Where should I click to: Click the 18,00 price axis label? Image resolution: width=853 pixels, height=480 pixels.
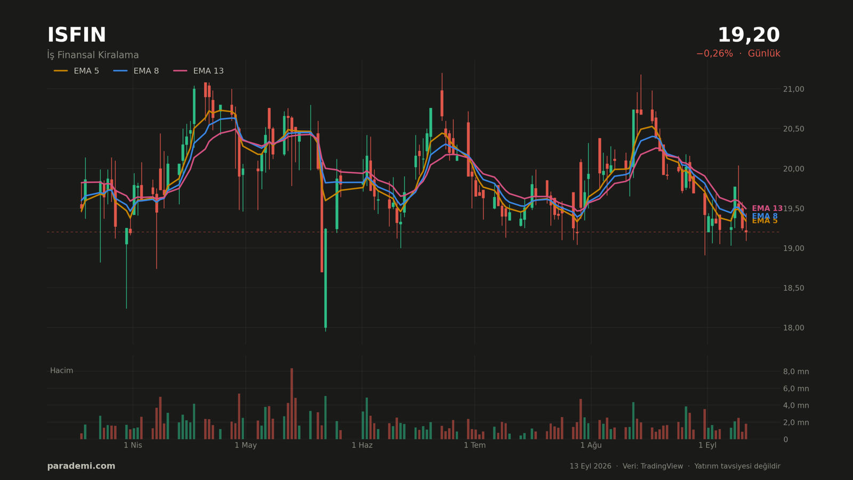[793, 328]
